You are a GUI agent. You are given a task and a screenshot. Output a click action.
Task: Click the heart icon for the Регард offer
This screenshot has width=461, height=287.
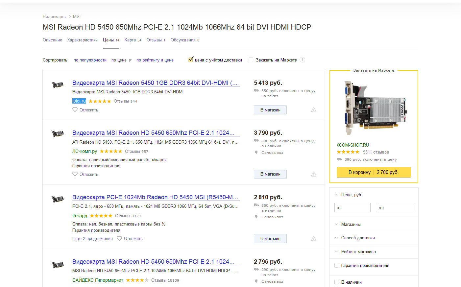119,239
